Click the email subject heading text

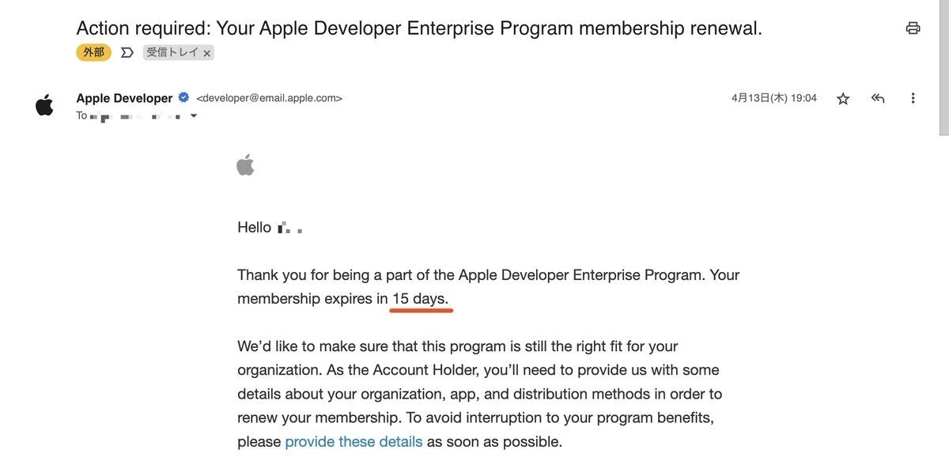(x=419, y=28)
